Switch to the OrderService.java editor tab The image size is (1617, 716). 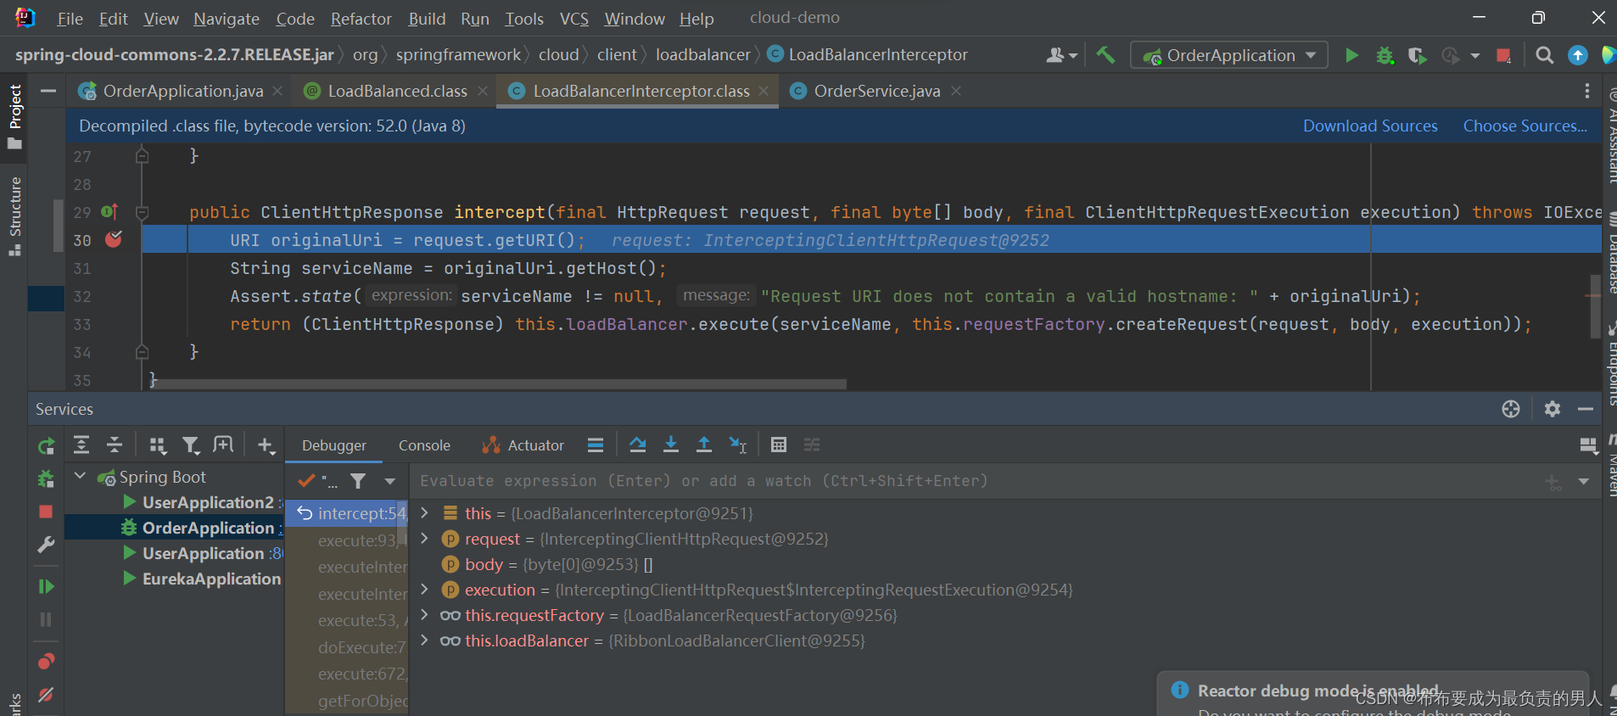(x=876, y=91)
